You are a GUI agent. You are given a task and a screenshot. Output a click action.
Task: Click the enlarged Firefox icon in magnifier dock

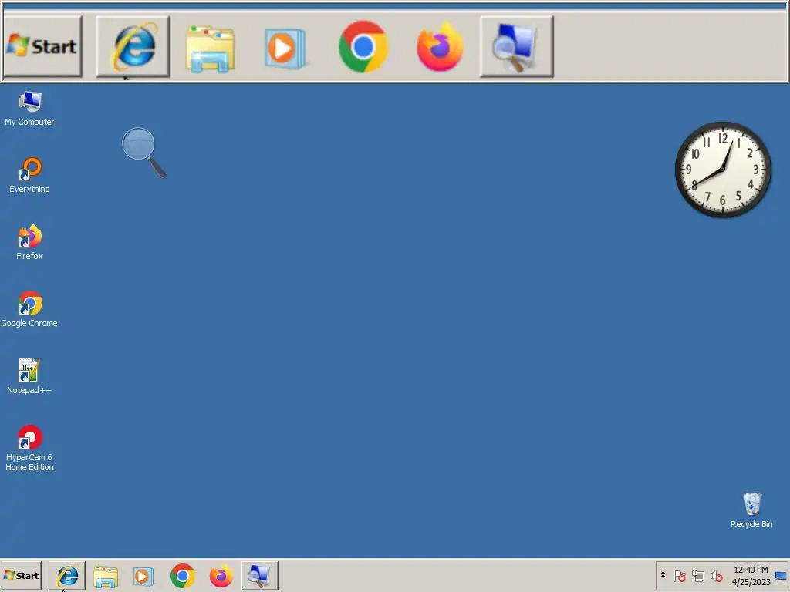(440, 47)
